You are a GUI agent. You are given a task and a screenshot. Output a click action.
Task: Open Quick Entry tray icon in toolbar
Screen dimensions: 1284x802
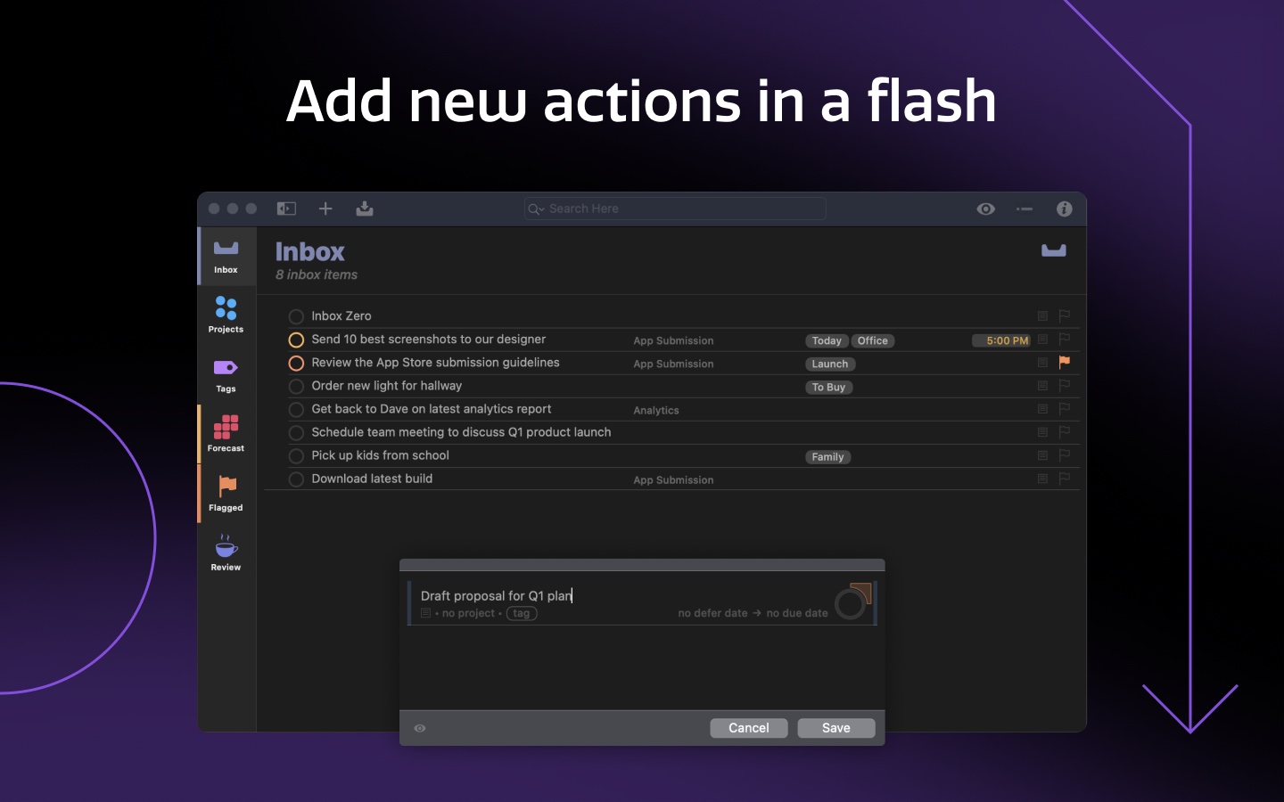tap(365, 209)
